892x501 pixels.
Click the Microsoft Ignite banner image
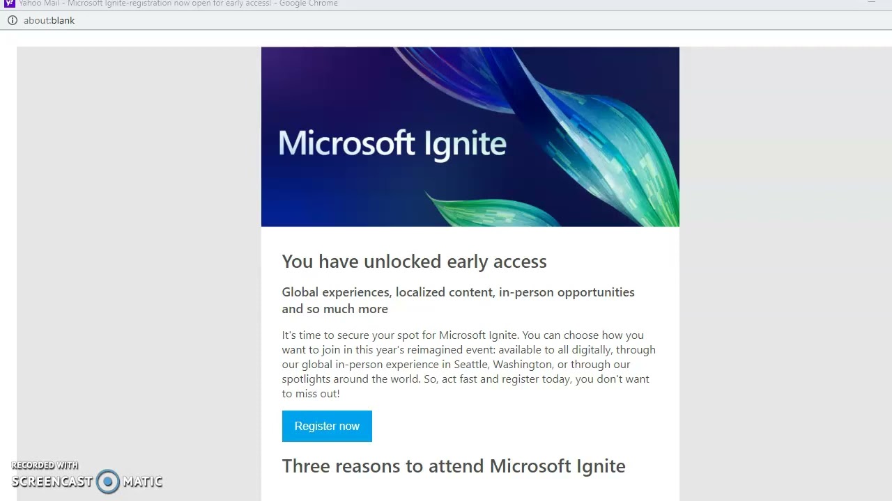pyautogui.click(x=470, y=137)
